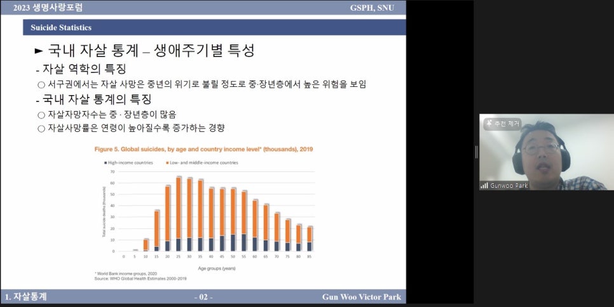Click the 1. 자살통계 footer label
This screenshot has height=307, width=614.
click(26, 297)
